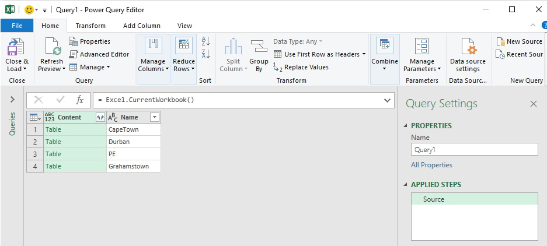The image size is (547, 246).
Task: Select row number 4
Action: [x=35, y=166]
